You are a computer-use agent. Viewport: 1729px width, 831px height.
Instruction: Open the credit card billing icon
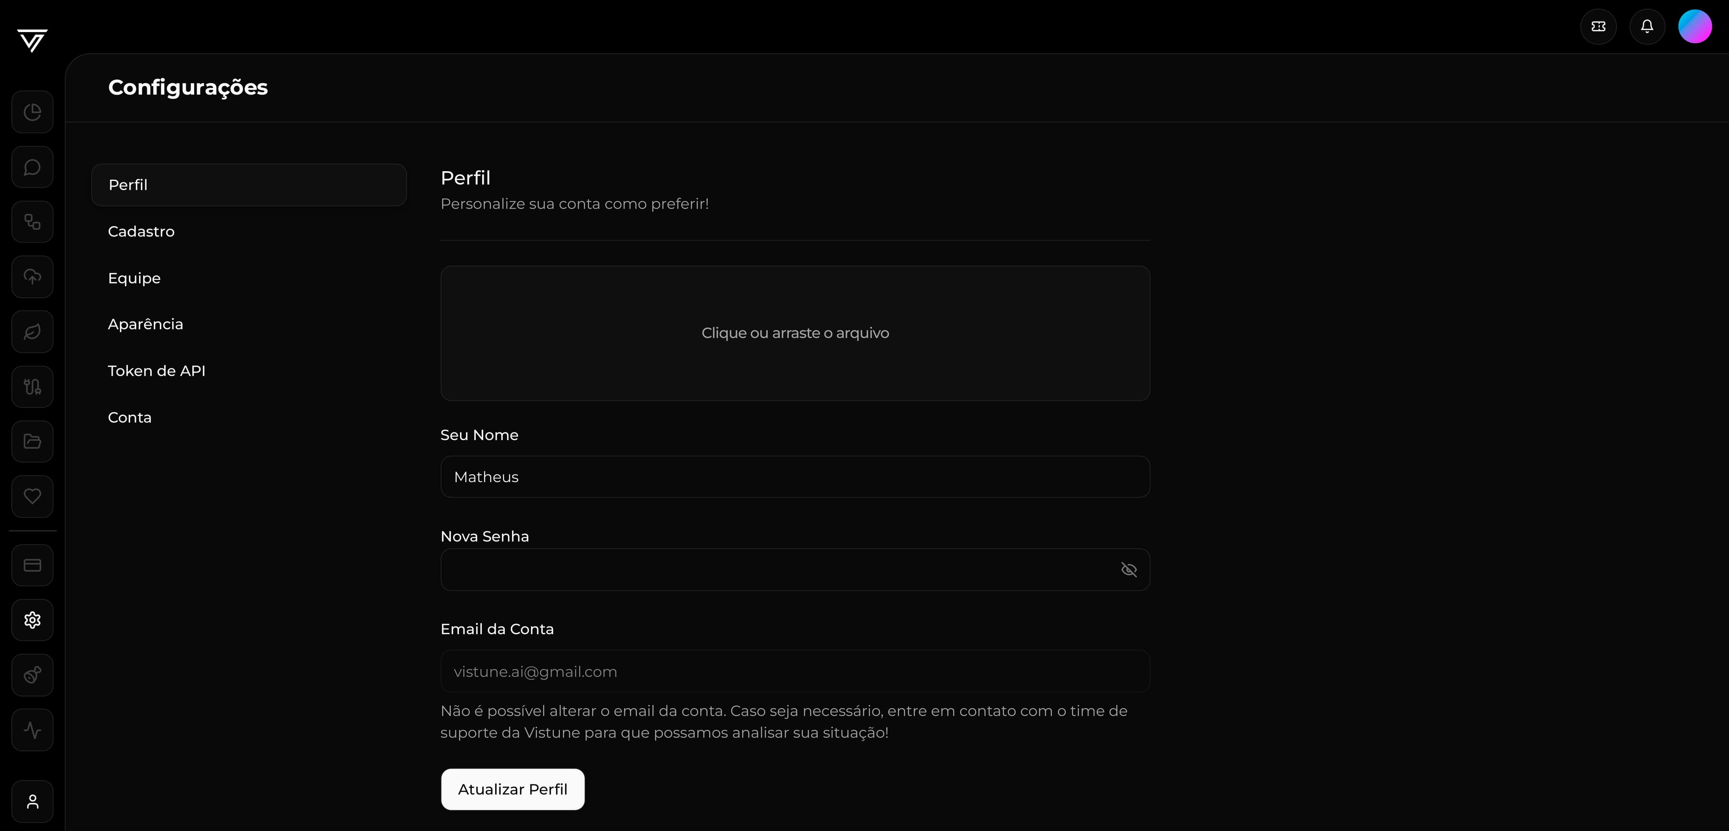[32, 565]
